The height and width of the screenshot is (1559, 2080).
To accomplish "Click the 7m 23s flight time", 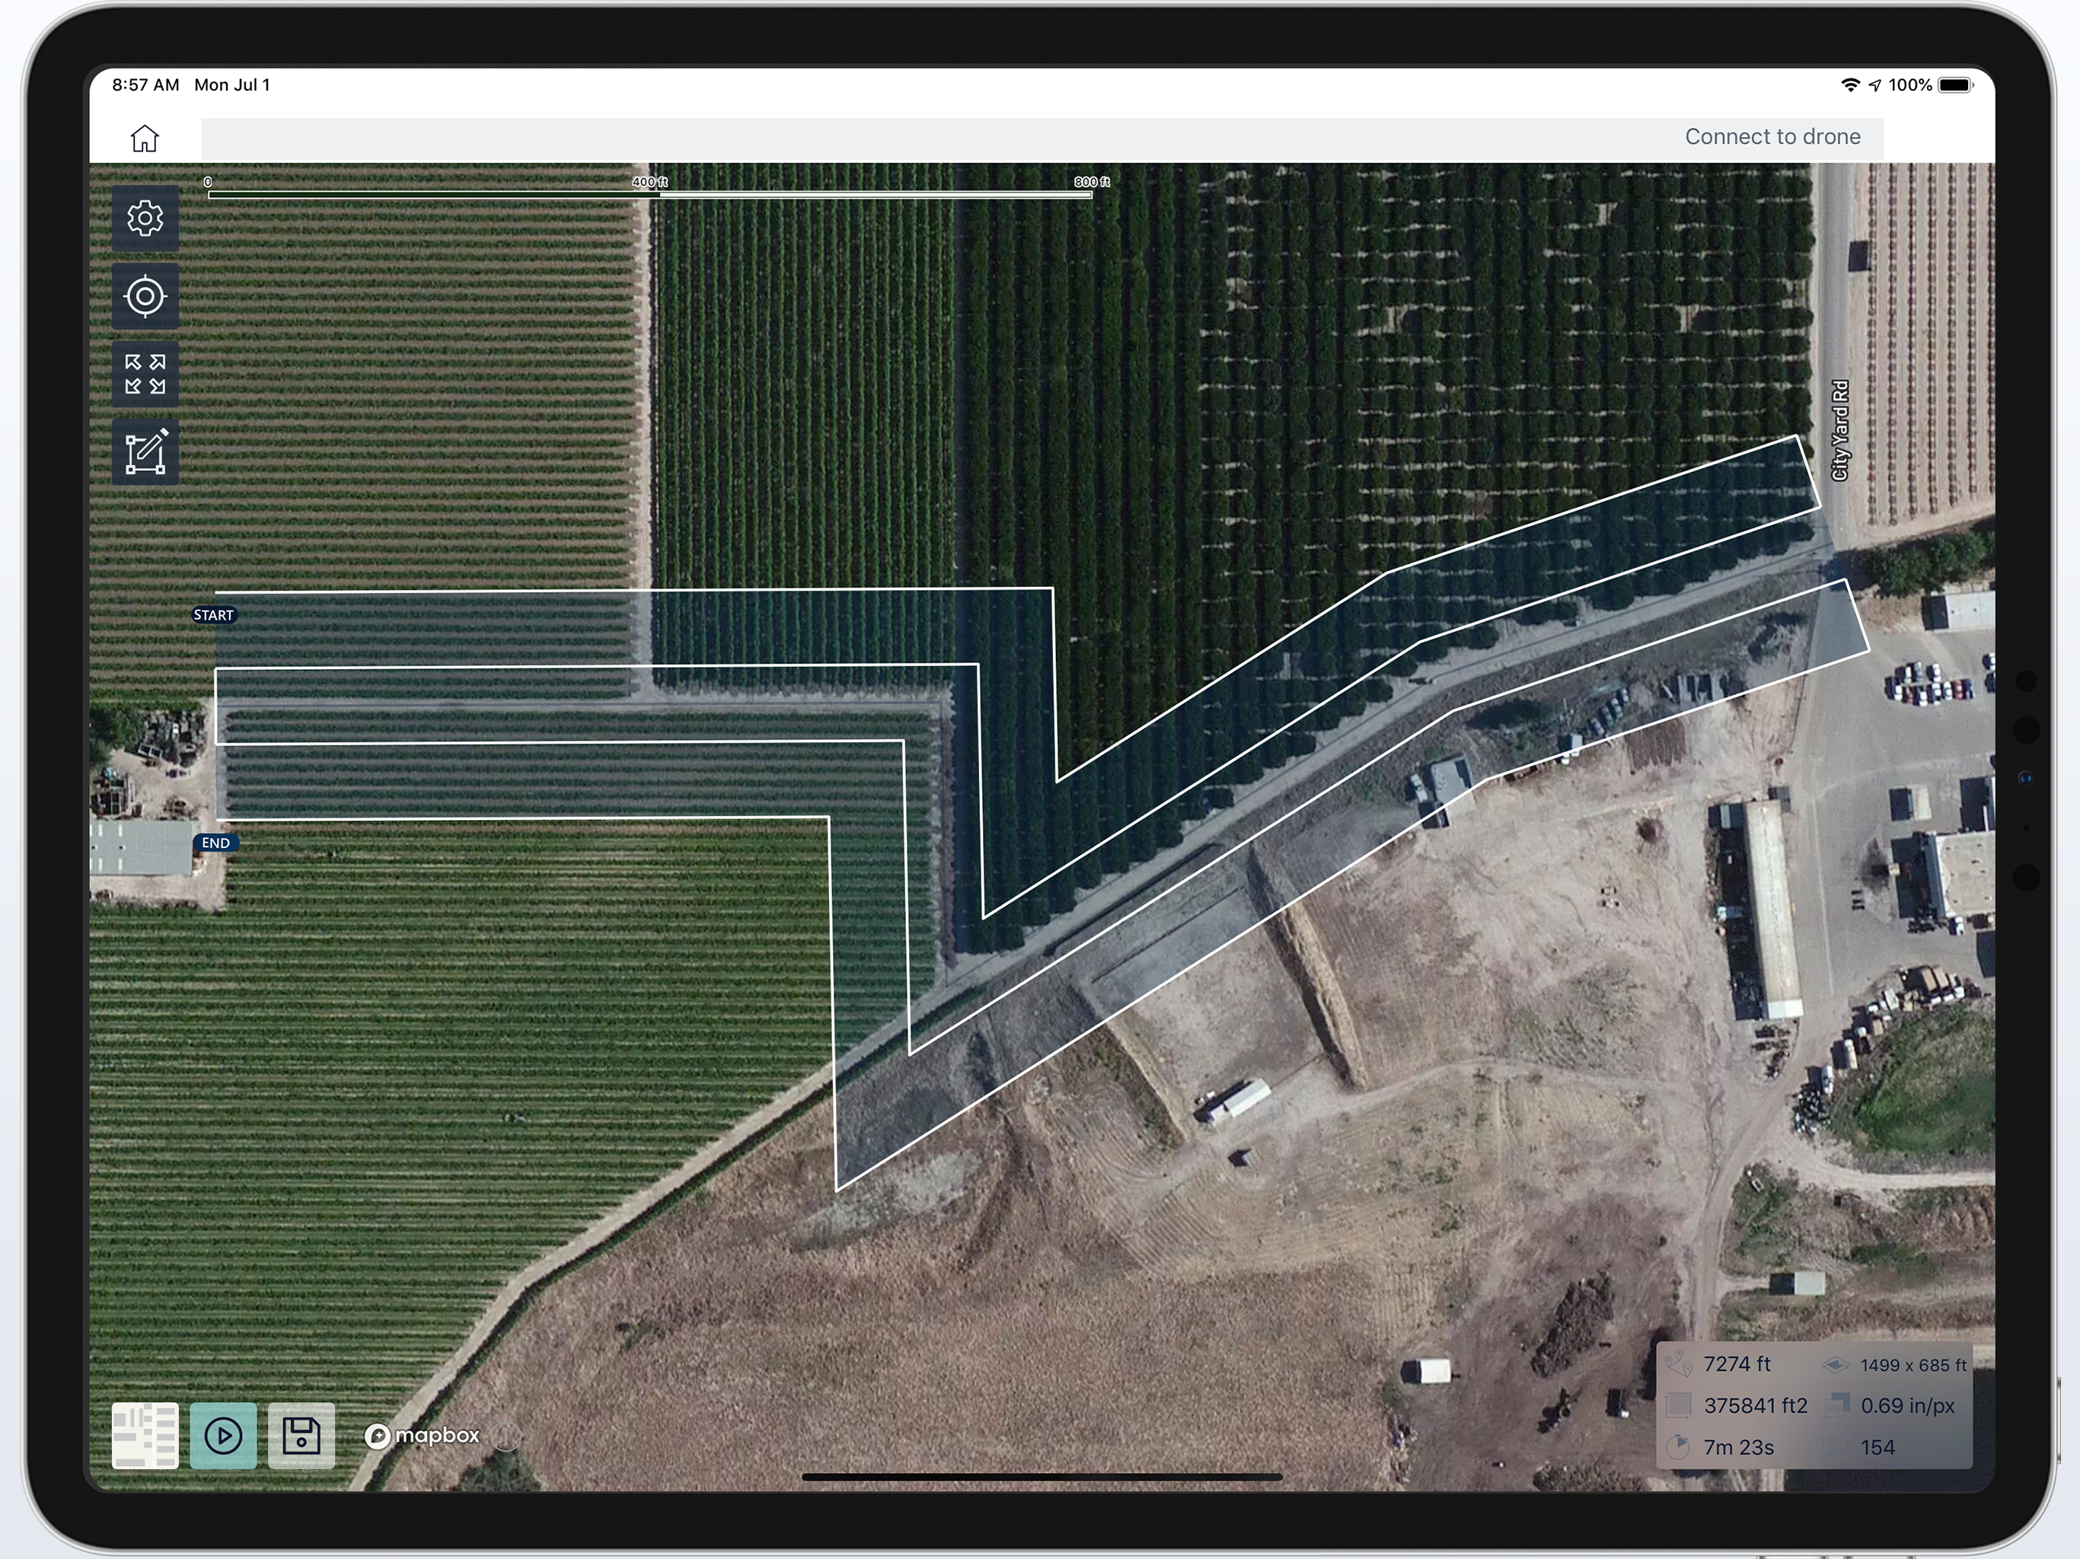I will tap(1739, 1447).
